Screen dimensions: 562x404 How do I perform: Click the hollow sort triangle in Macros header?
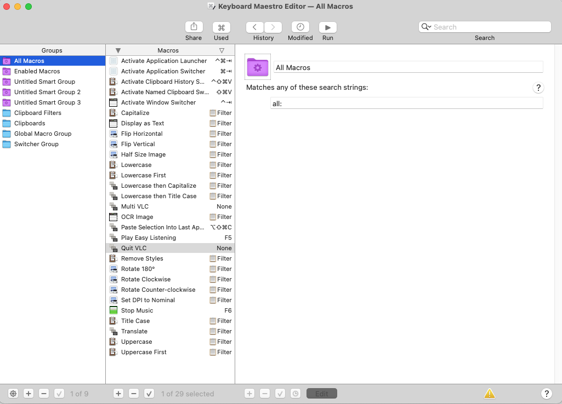222,50
